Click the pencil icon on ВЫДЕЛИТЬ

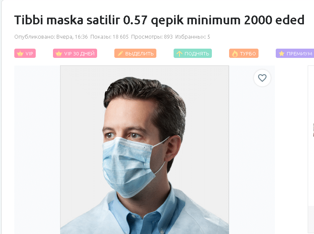point(120,53)
